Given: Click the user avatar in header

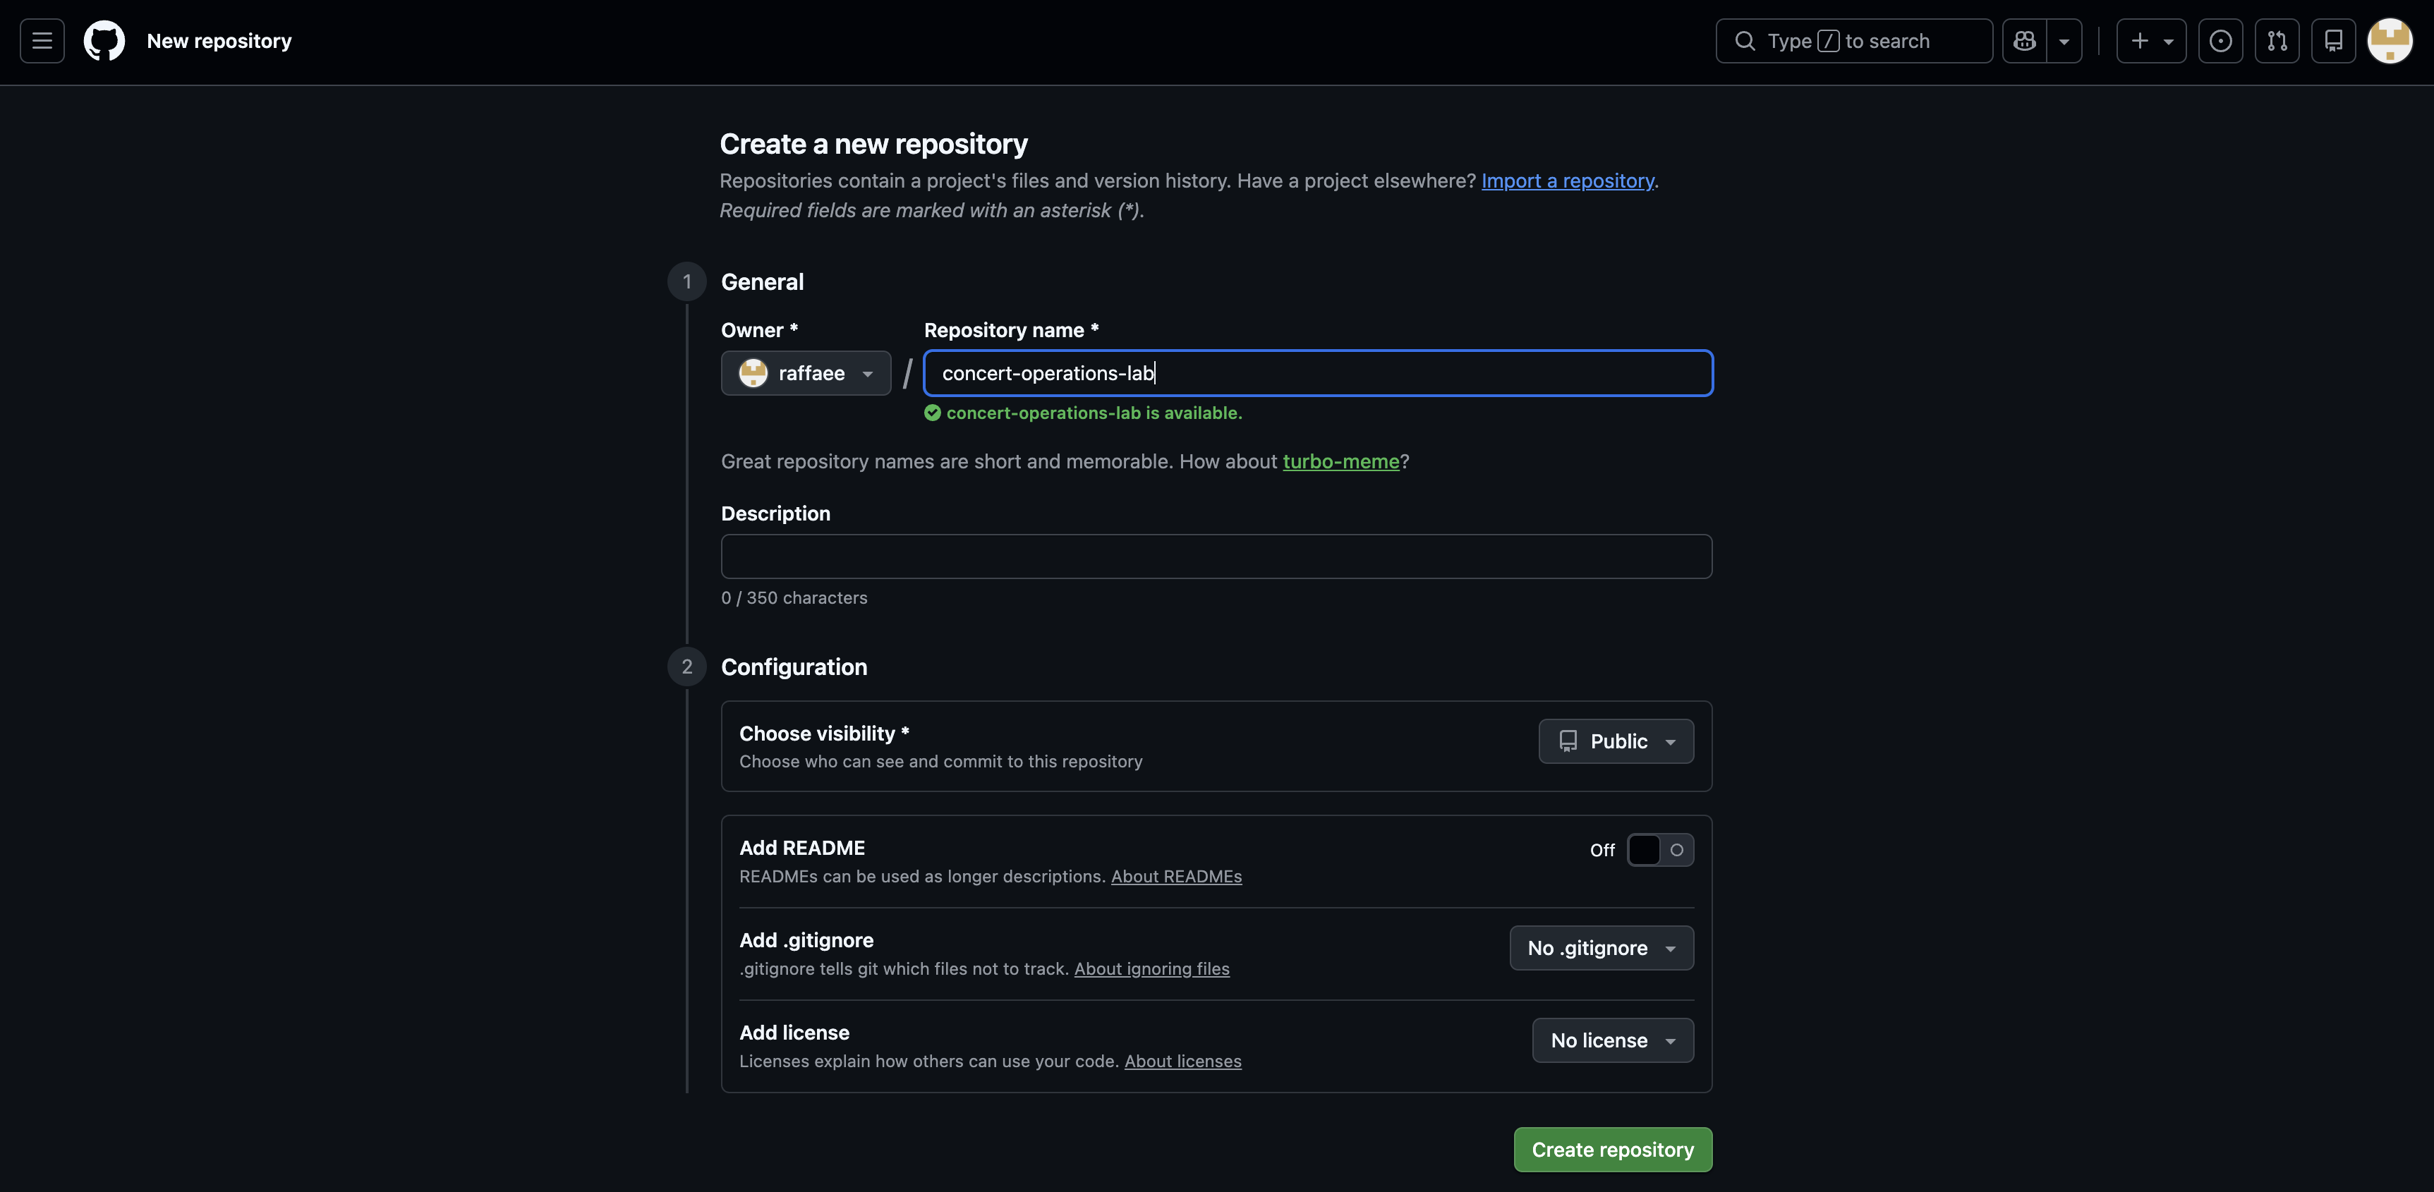Looking at the screenshot, I should [x=2390, y=41].
